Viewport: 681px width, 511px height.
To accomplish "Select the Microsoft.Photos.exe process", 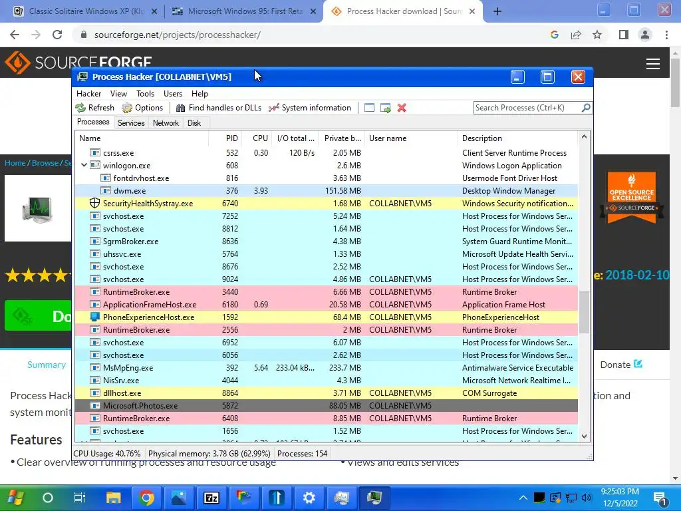I will pos(327,405).
